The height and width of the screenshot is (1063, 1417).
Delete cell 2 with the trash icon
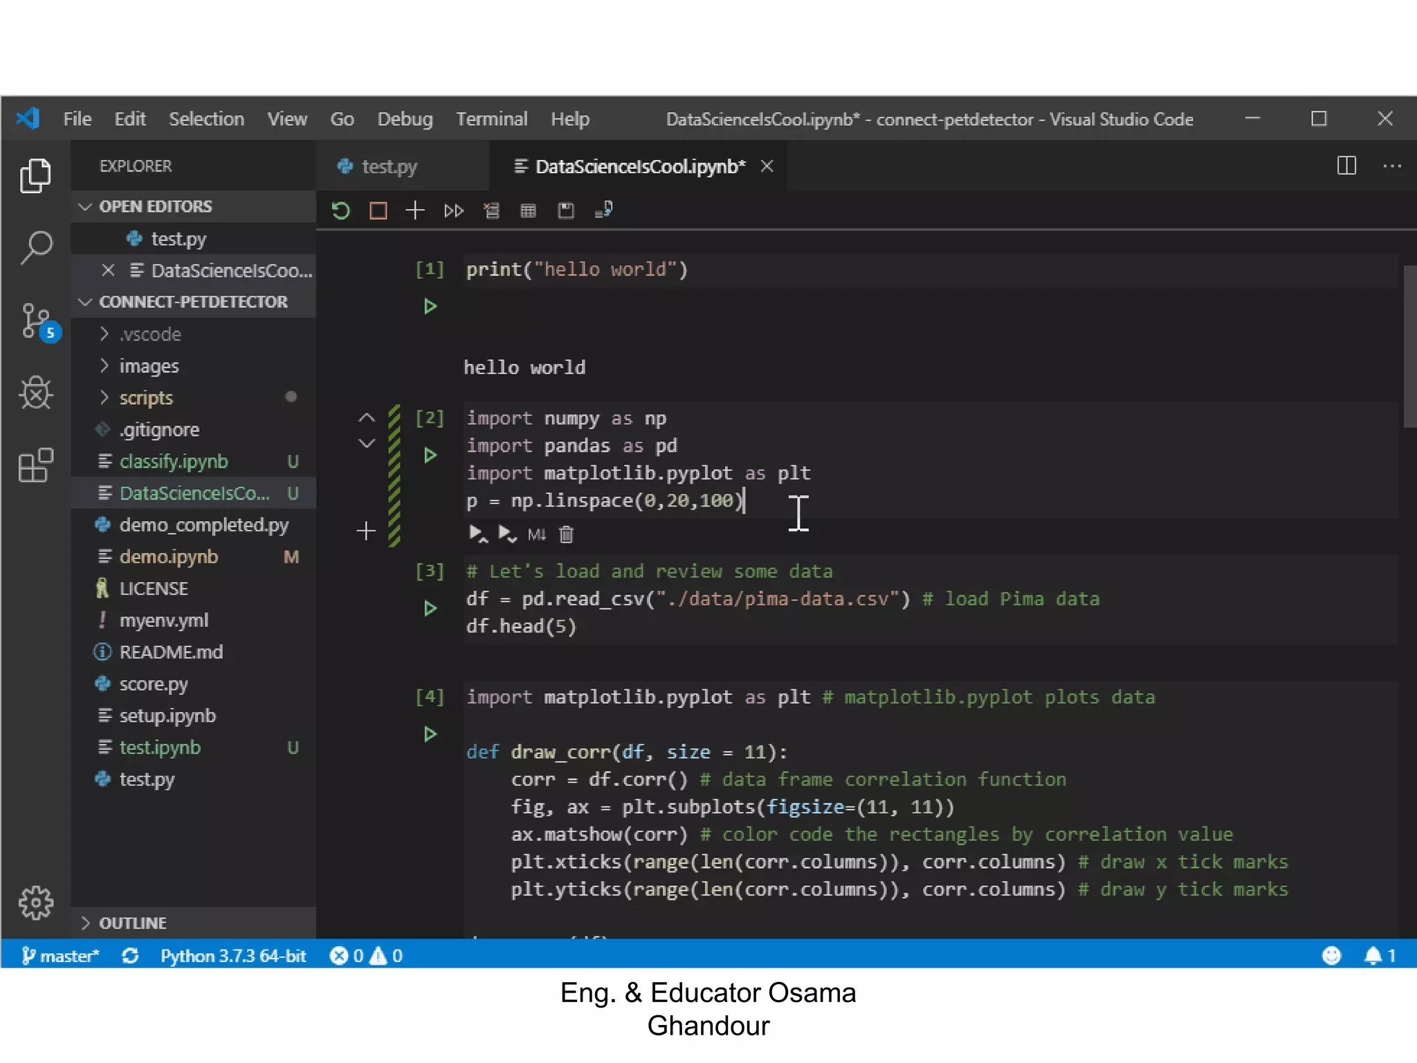(x=567, y=534)
